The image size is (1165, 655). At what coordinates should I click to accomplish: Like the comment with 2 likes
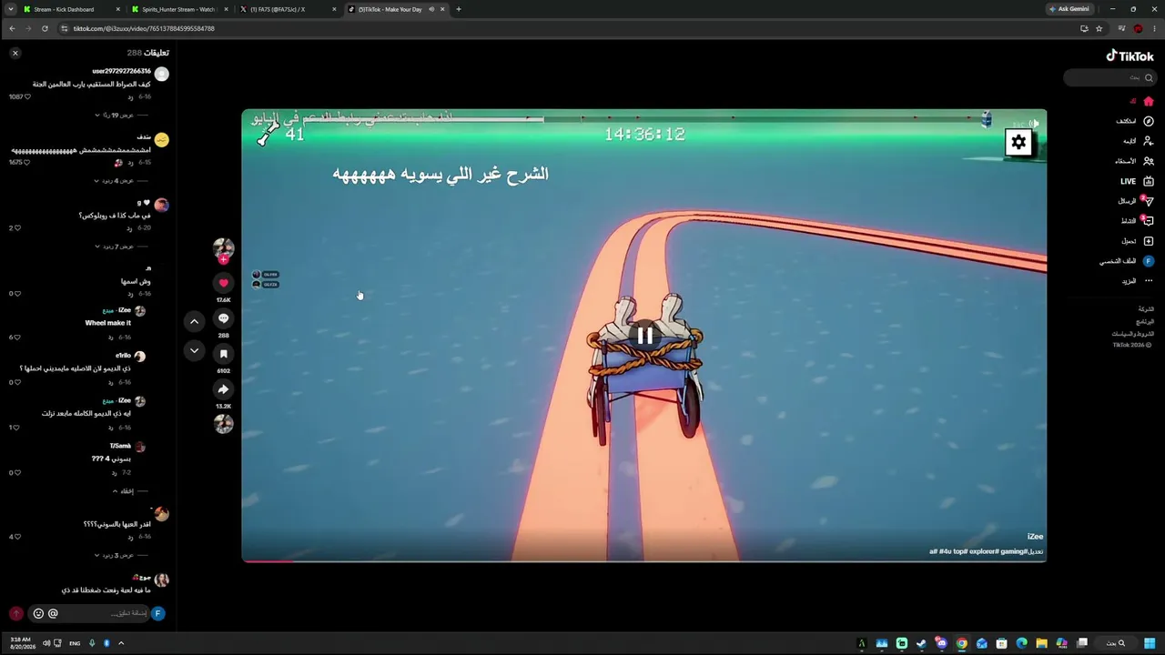tap(16, 227)
